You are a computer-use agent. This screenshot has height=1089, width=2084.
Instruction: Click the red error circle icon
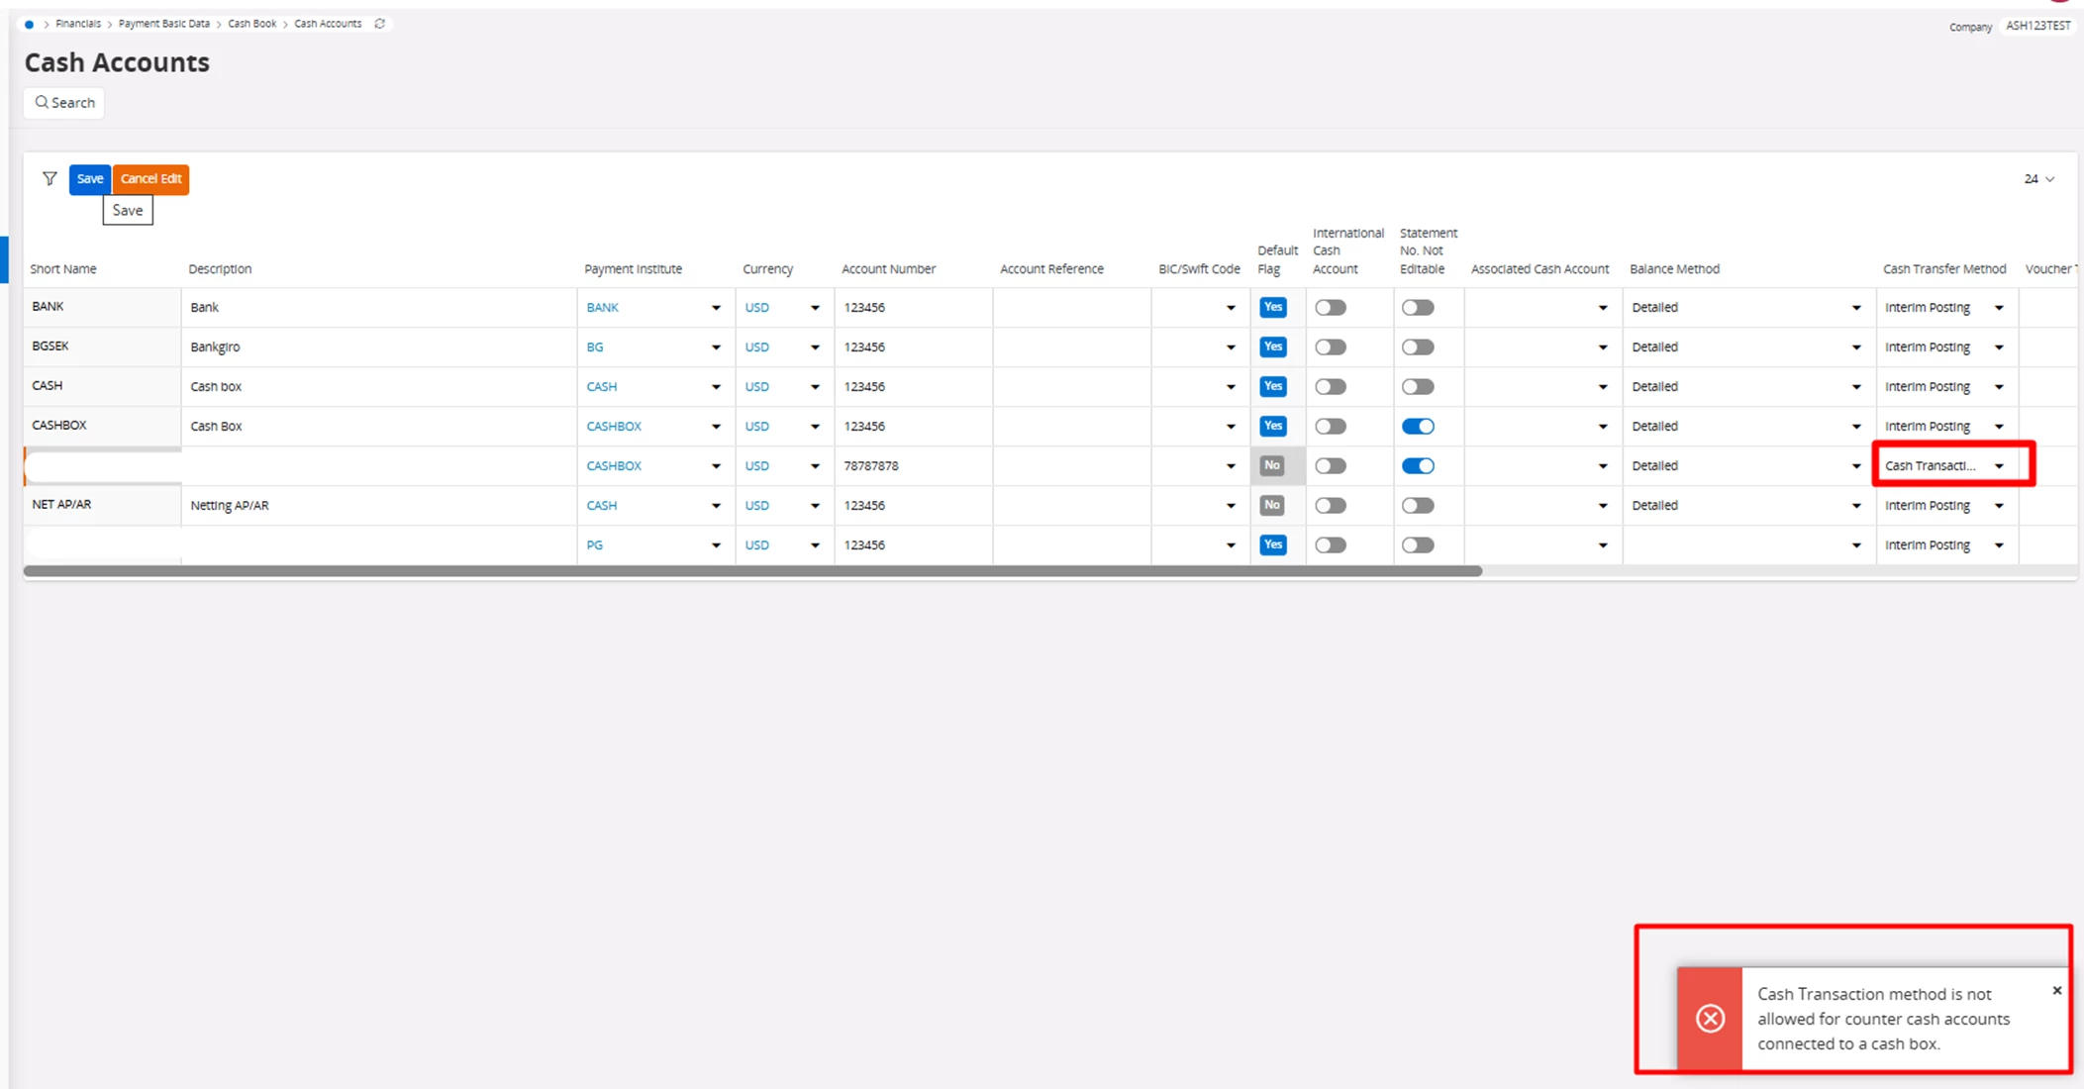click(1710, 1019)
